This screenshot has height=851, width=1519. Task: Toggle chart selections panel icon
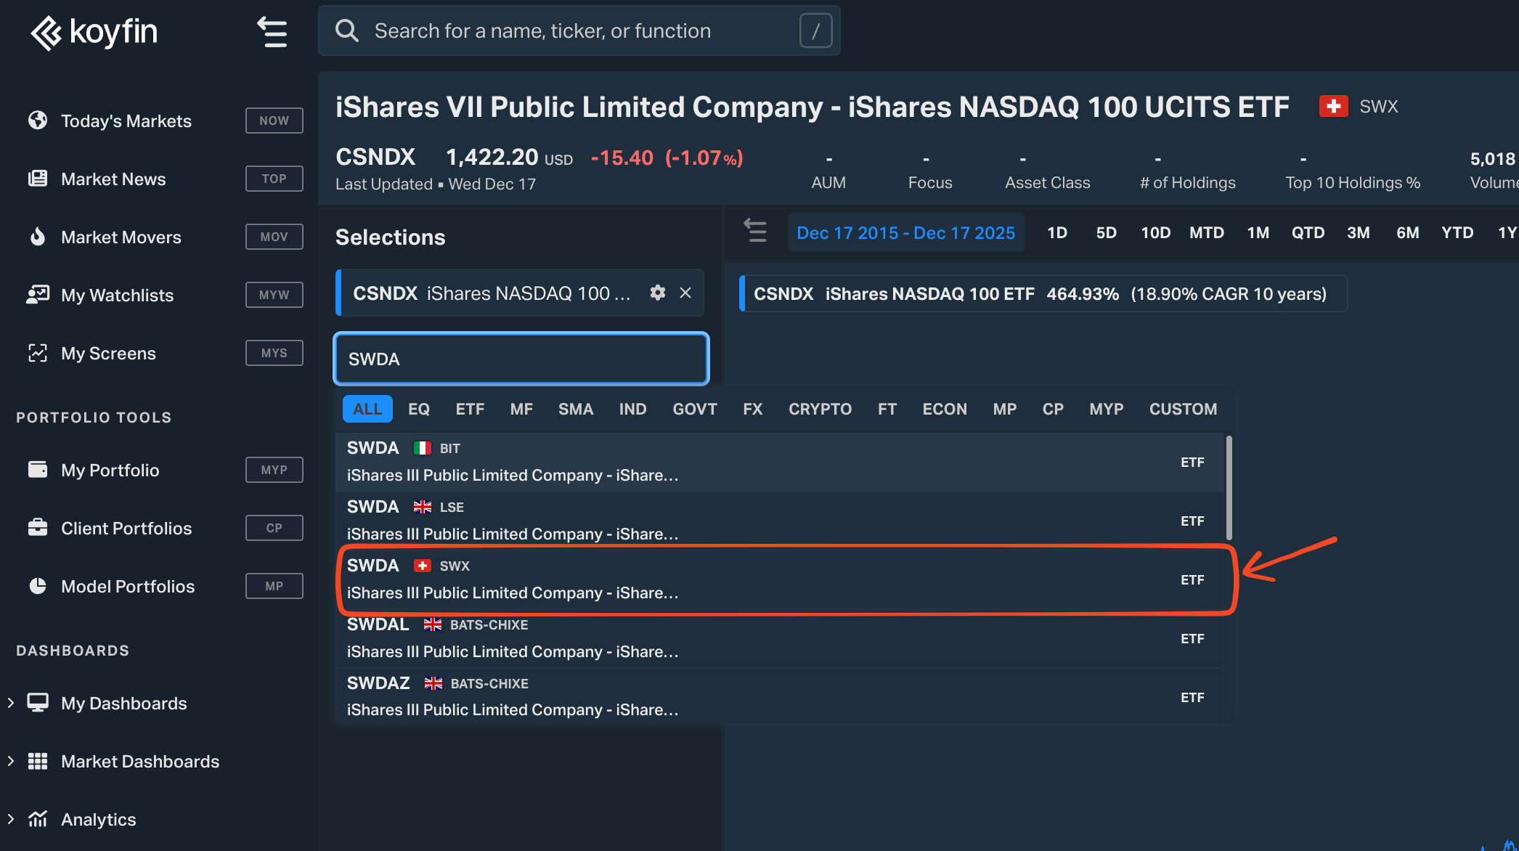(x=755, y=232)
